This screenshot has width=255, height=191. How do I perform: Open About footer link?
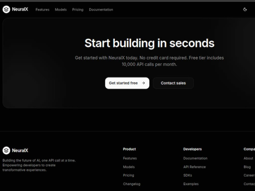click(248, 158)
